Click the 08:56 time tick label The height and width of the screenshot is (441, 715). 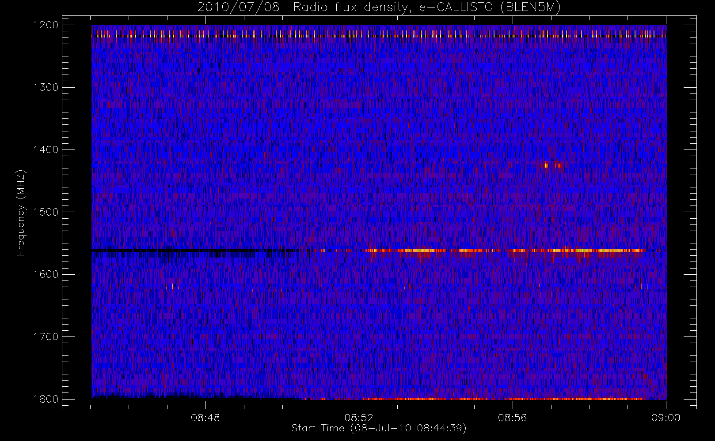tap(513, 418)
